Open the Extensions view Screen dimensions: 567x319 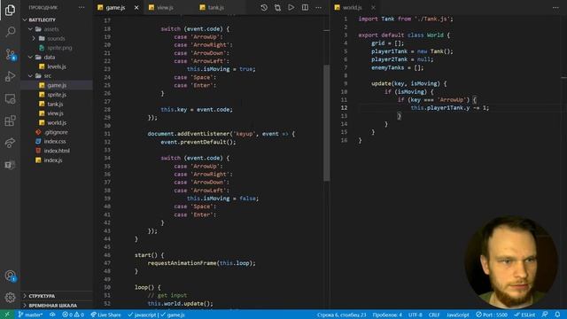coord(10,121)
